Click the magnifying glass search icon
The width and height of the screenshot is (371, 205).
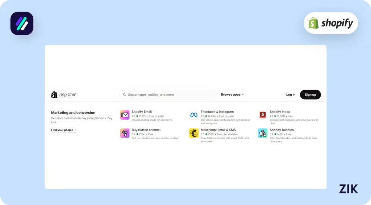125,95
